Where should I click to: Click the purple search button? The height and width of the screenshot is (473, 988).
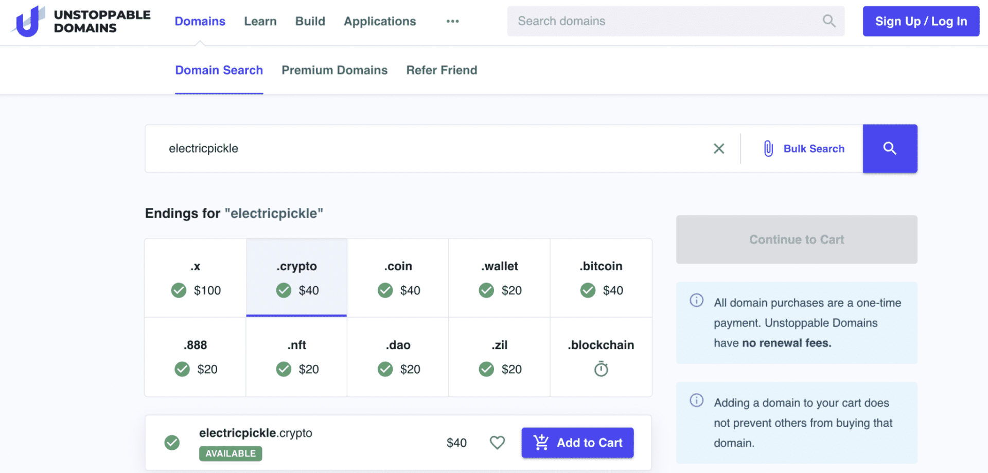pos(890,149)
